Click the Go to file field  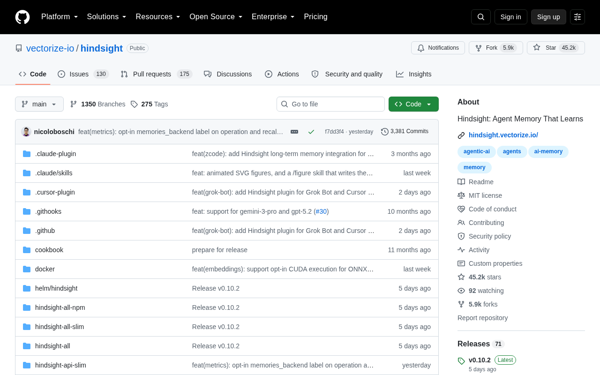click(330, 104)
